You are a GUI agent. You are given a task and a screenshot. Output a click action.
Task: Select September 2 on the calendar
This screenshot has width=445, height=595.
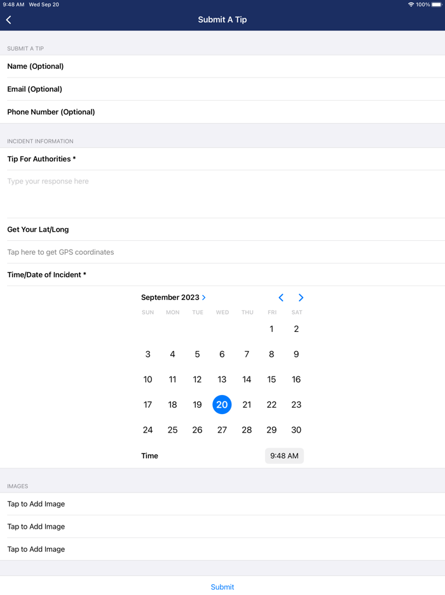point(296,329)
